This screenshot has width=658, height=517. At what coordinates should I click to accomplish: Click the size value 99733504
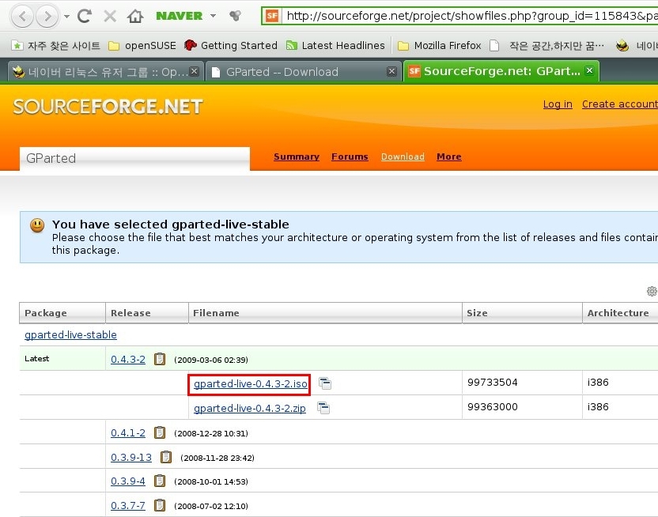(492, 383)
